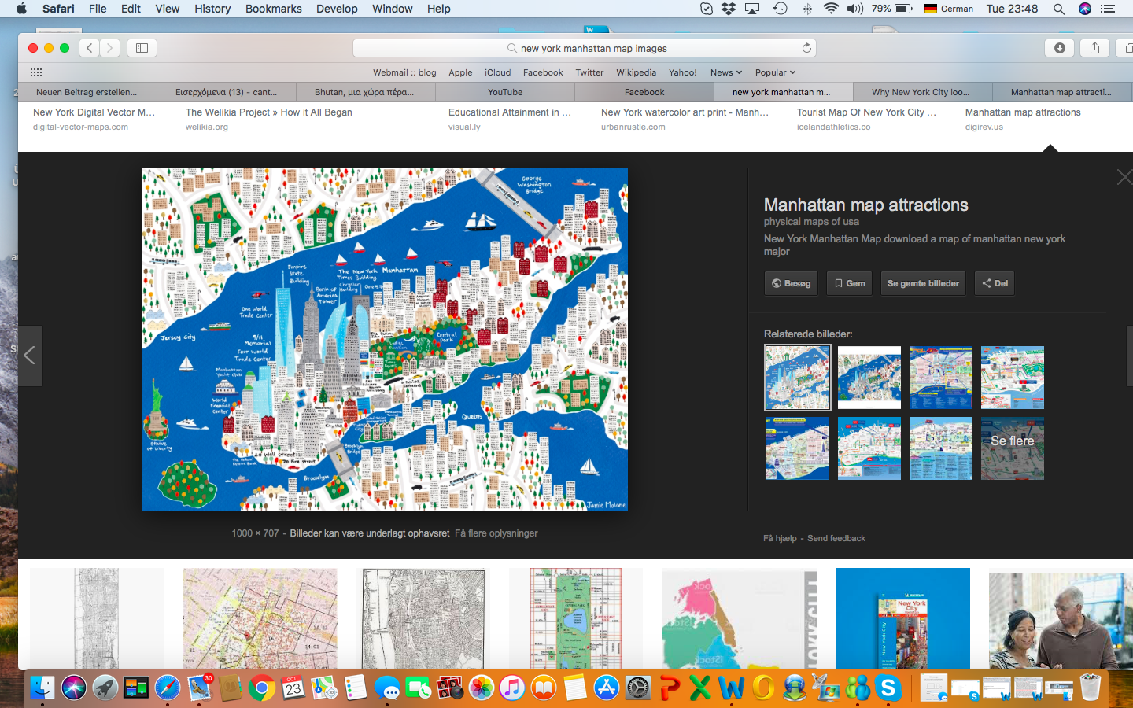Screen dimensions: 1133x708
Task: Open Mail from the Dock
Action: pos(199,688)
